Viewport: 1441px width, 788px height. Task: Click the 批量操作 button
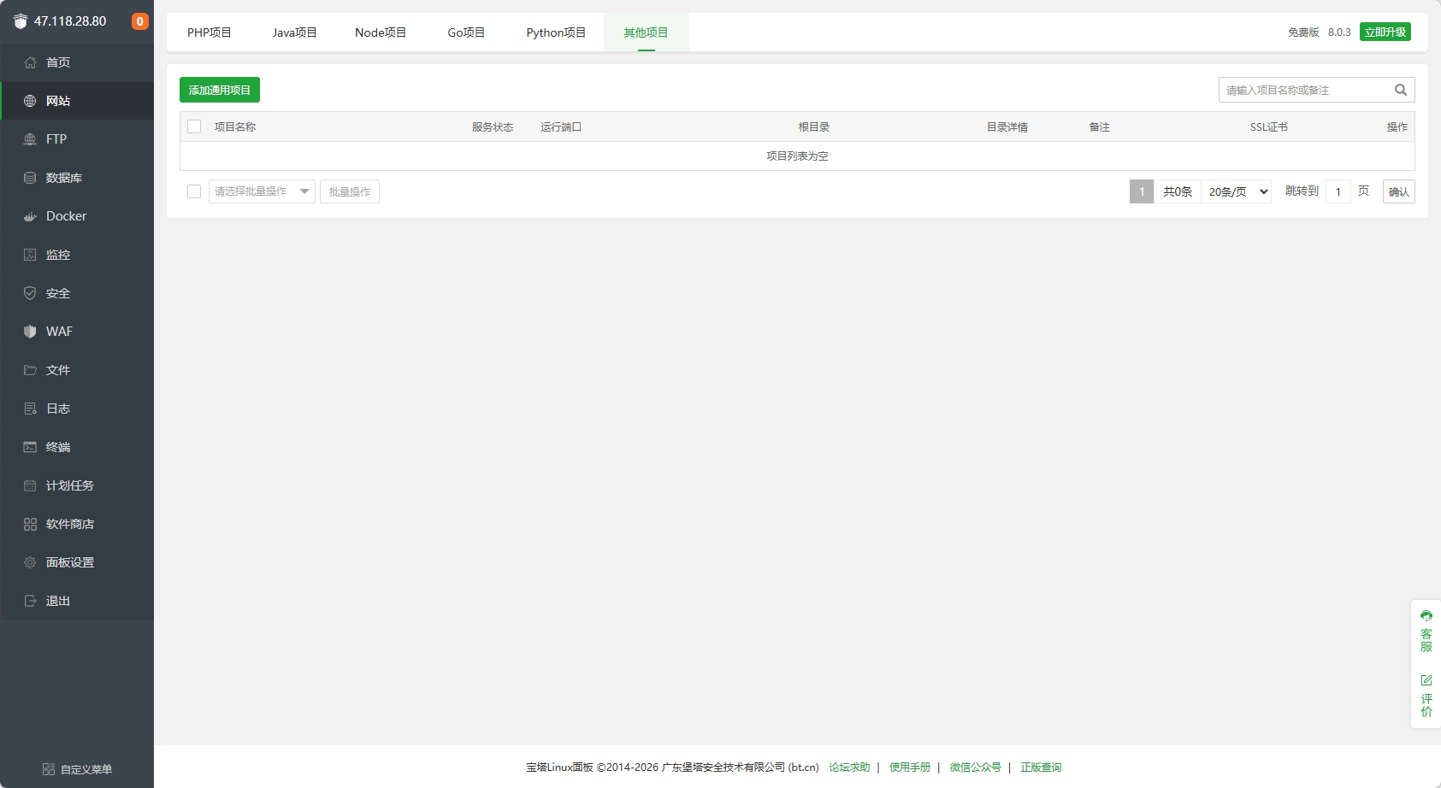tap(350, 191)
